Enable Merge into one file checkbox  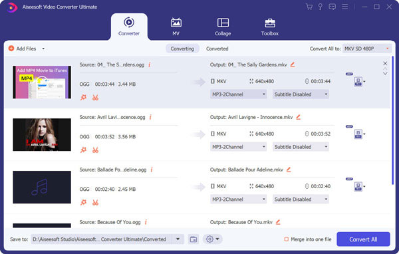[286, 239]
